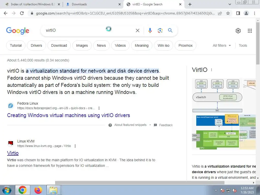Click the Chrome address bar URL
260x195 pixels.
(x=125, y=13)
